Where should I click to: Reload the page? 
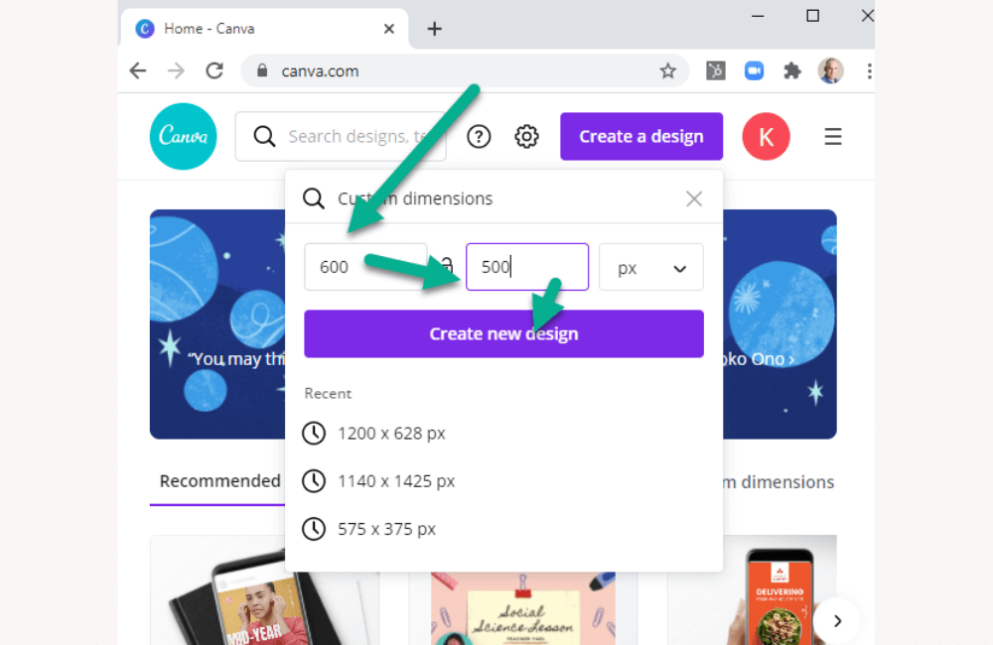click(x=214, y=70)
